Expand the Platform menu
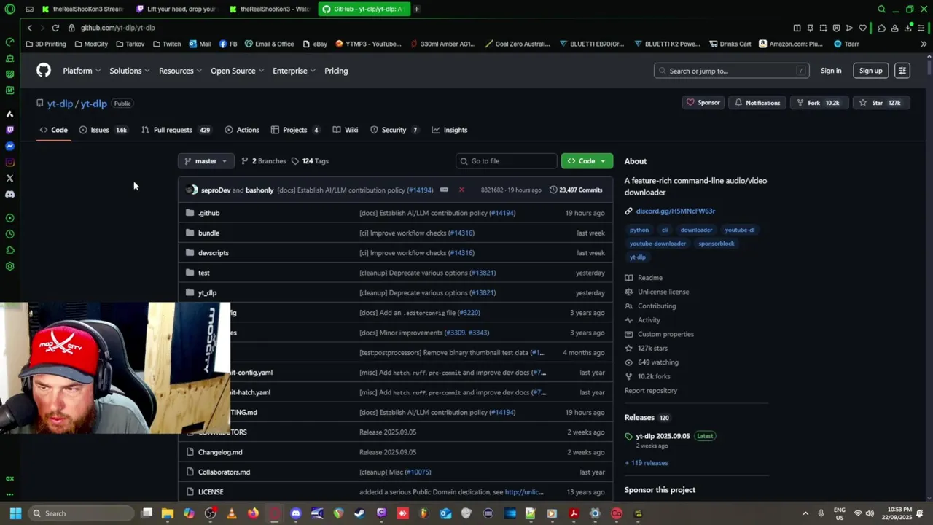The height and width of the screenshot is (525, 933). 82,71
